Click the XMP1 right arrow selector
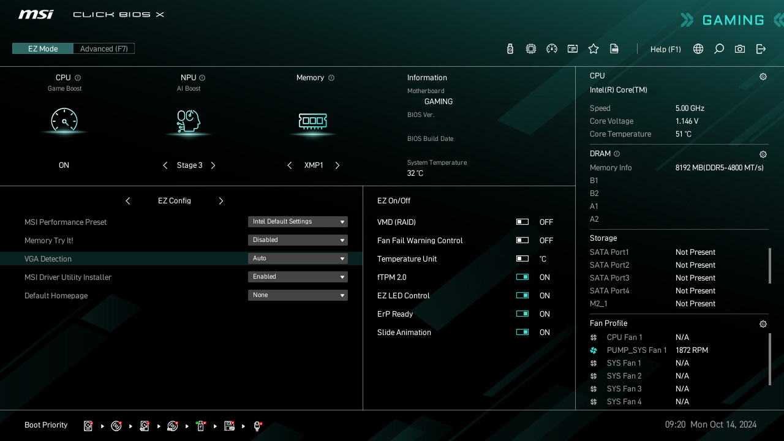The width and height of the screenshot is (784, 441). [337, 165]
